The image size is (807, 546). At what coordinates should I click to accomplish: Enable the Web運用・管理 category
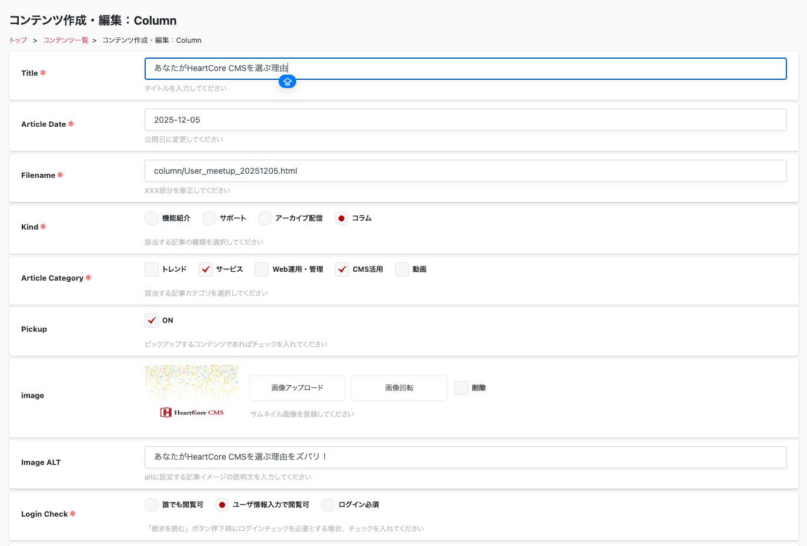click(x=262, y=269)
